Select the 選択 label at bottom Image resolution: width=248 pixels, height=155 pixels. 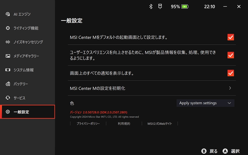[x=235, y=151]
